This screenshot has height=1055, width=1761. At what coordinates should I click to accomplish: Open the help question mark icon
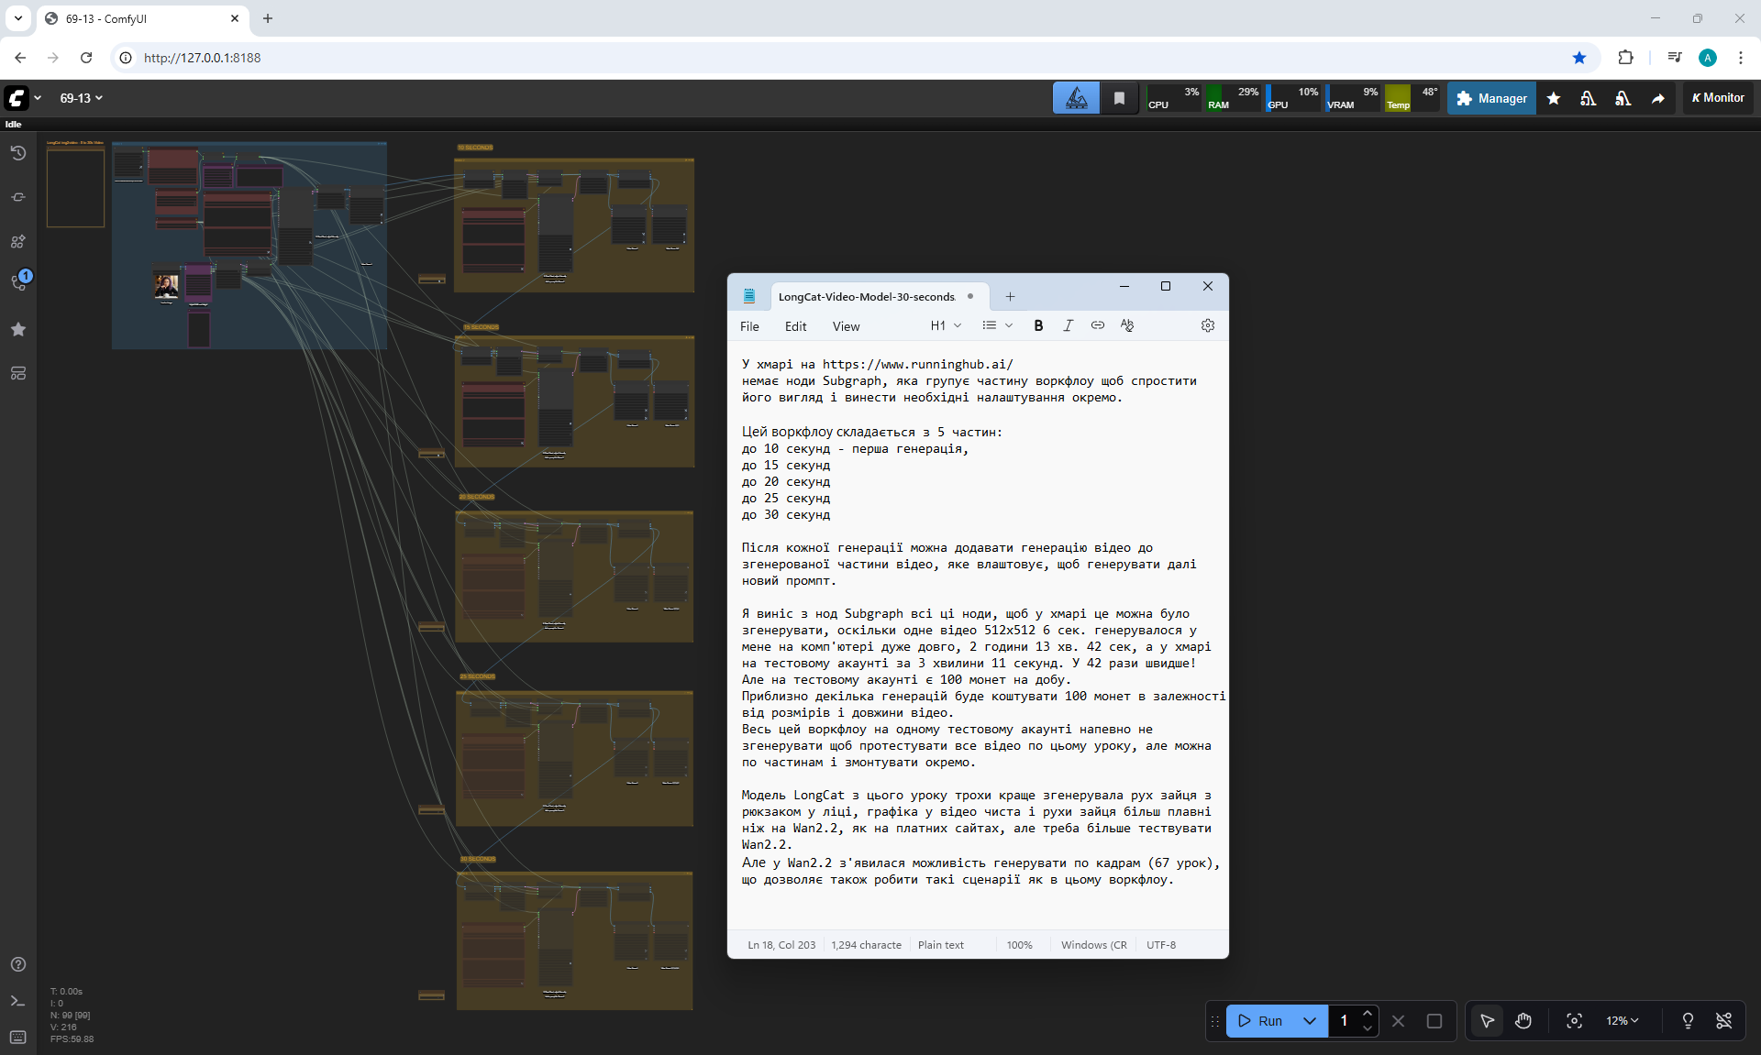(17, 964)
